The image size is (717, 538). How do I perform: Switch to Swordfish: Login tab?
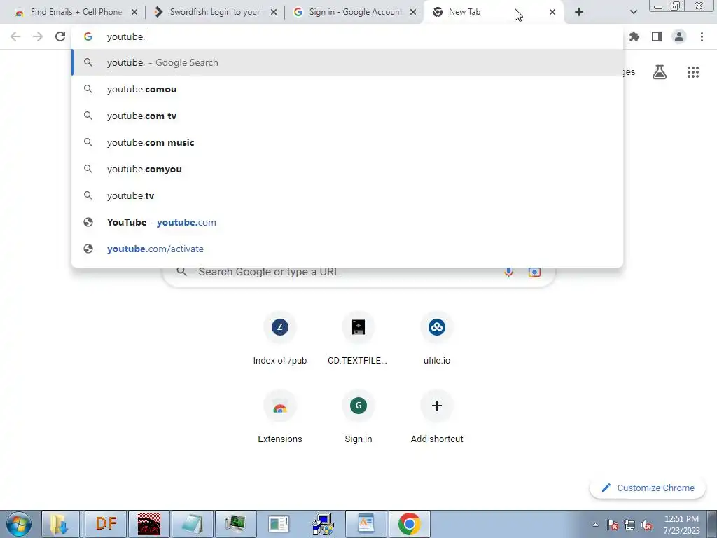tap(215, 12)
